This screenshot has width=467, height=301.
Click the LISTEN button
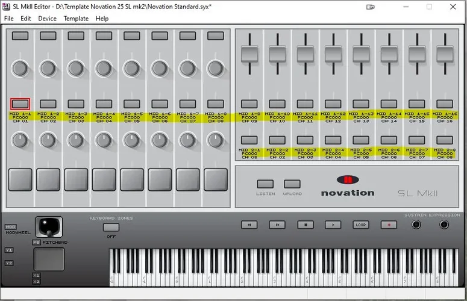point(265,184)
